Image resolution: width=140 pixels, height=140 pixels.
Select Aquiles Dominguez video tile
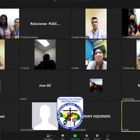point(96,24)
